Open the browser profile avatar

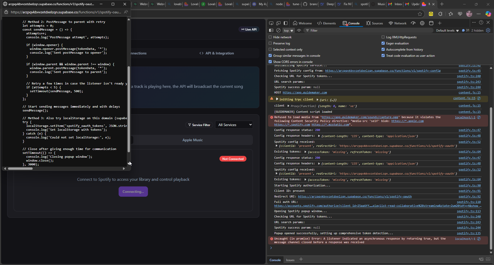pos(469,14)
